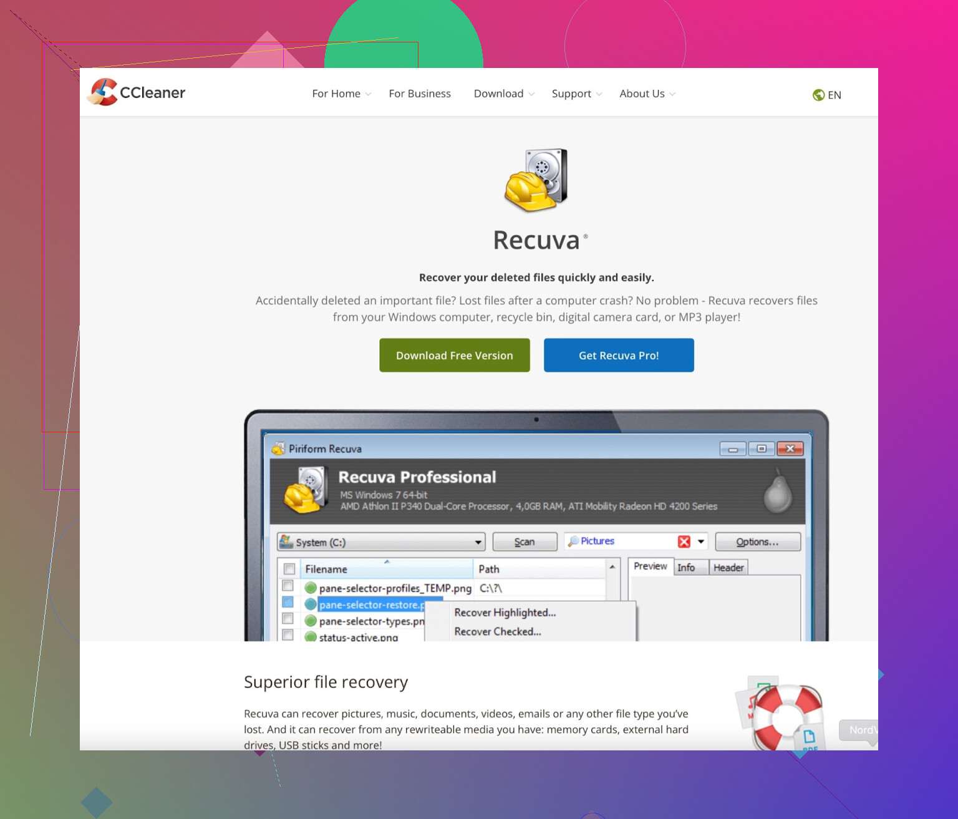Open the For Business page
Screen dimensions: 958x819
420,94
